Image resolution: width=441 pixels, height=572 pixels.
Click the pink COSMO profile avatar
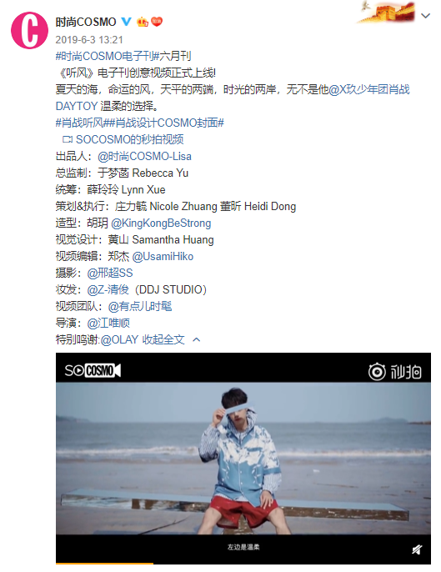pyautogui.click(x=29, y=30)
